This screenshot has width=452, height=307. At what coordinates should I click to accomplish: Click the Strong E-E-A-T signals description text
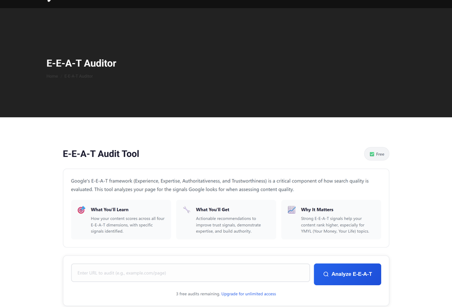point(335,225)
